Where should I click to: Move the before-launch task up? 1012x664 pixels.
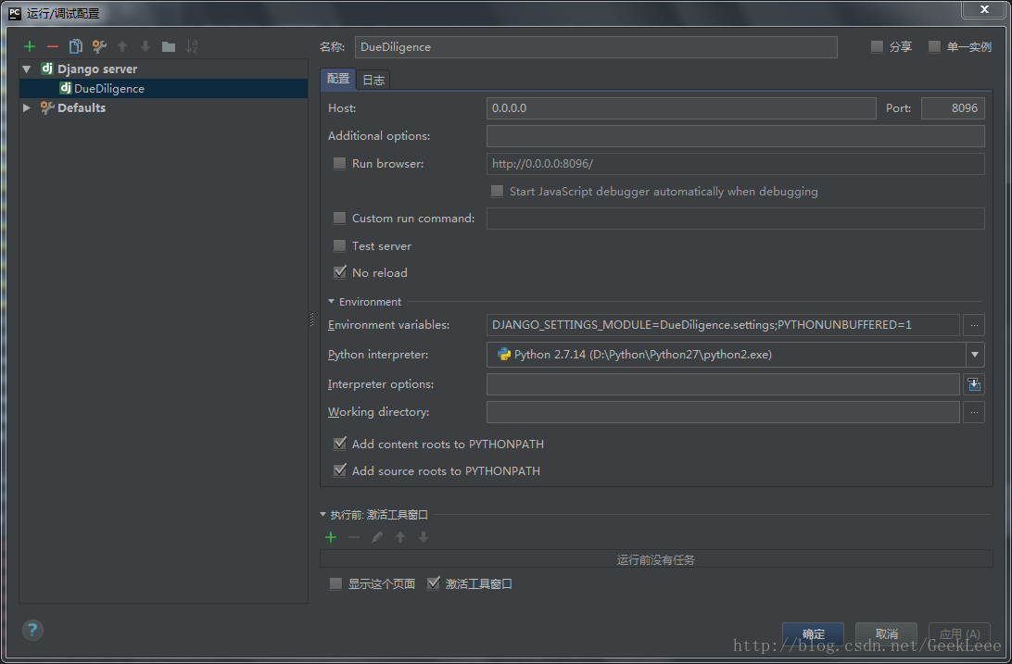(x=400, y=537)
